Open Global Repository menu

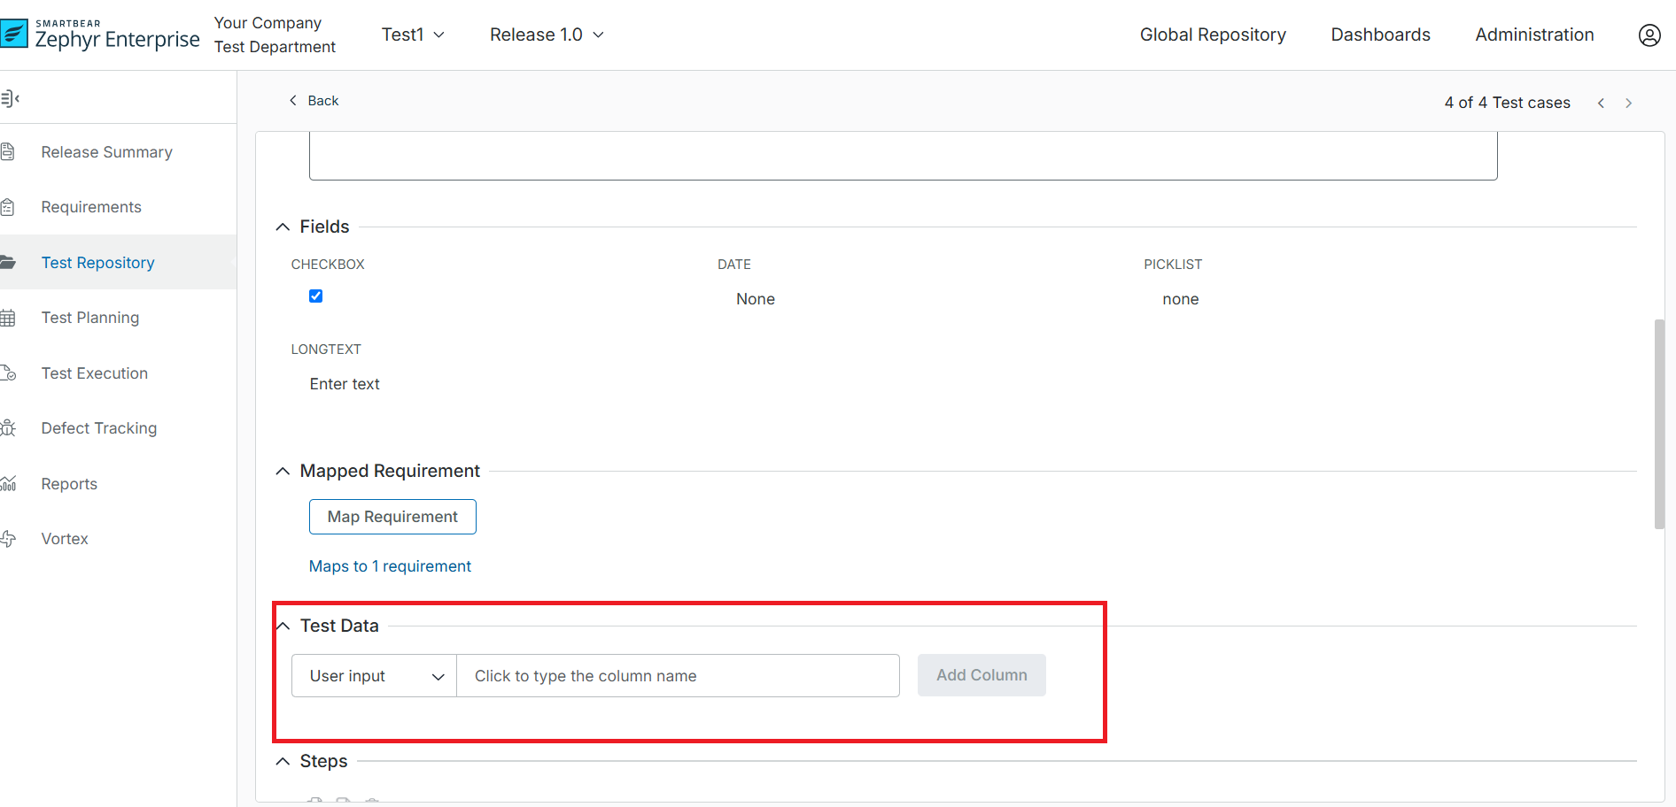(1212, 35)
